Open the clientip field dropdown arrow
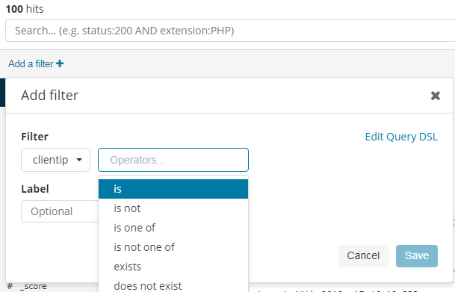This screenshot has height=292, width=455. click(x=79, y=160)
